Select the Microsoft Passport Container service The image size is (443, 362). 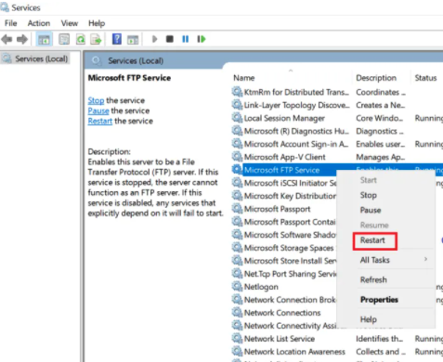[x=290, y=222]
